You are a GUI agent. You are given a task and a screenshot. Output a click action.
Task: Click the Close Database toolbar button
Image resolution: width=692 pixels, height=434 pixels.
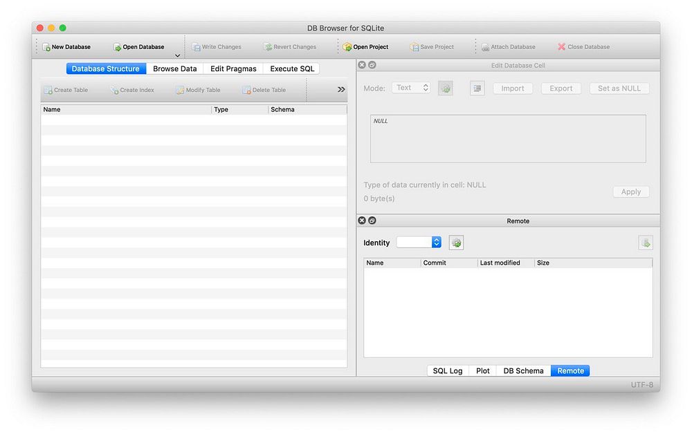[583, 47]
